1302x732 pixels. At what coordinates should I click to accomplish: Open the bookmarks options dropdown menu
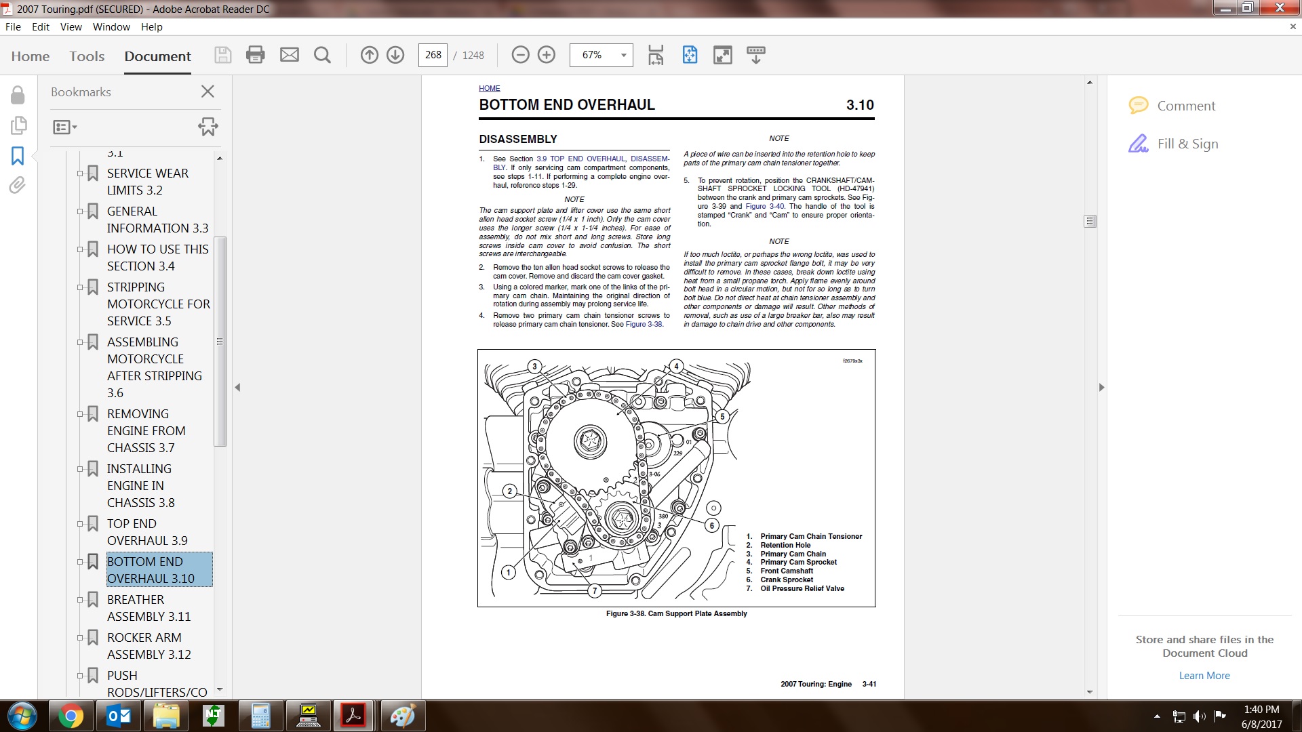coord(65,127)
